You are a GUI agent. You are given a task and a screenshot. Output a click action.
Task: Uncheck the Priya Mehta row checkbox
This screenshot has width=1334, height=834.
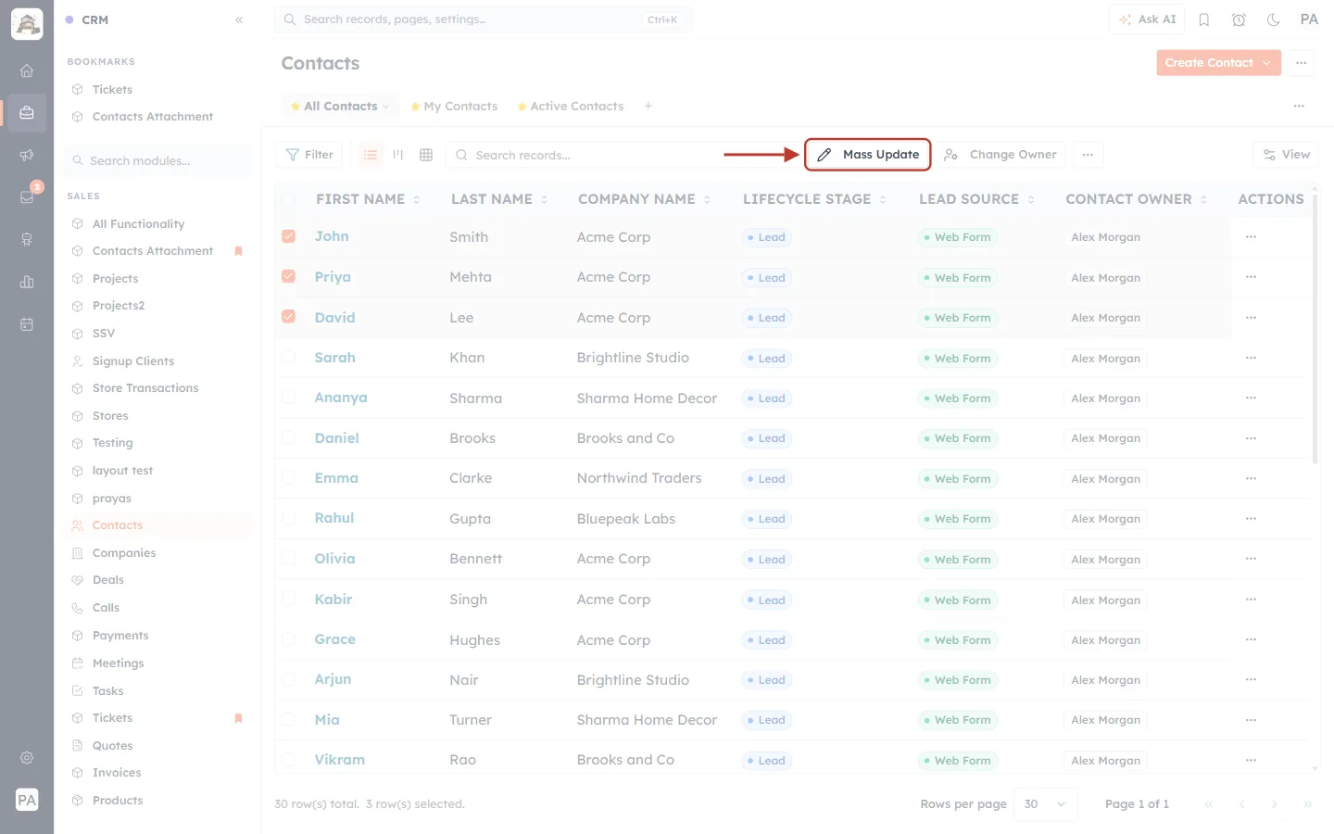pyautogui.click(x=289, y=276)
